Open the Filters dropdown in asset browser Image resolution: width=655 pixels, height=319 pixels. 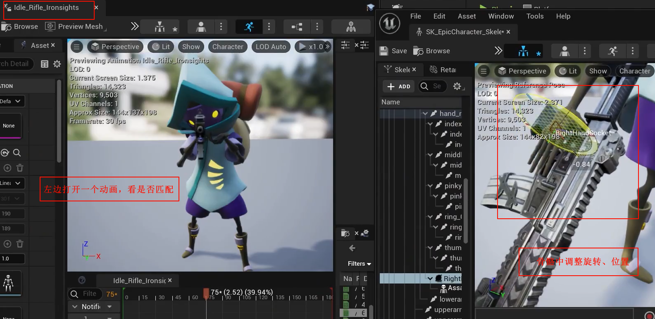(360, 264)
